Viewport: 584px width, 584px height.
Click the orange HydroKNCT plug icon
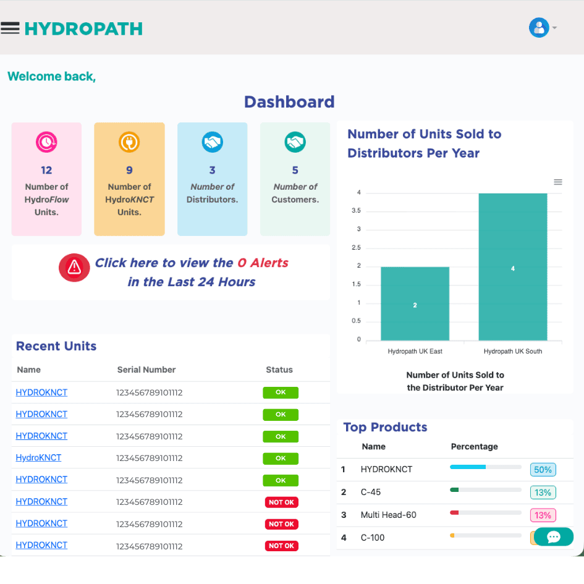[x=129, y=143]
